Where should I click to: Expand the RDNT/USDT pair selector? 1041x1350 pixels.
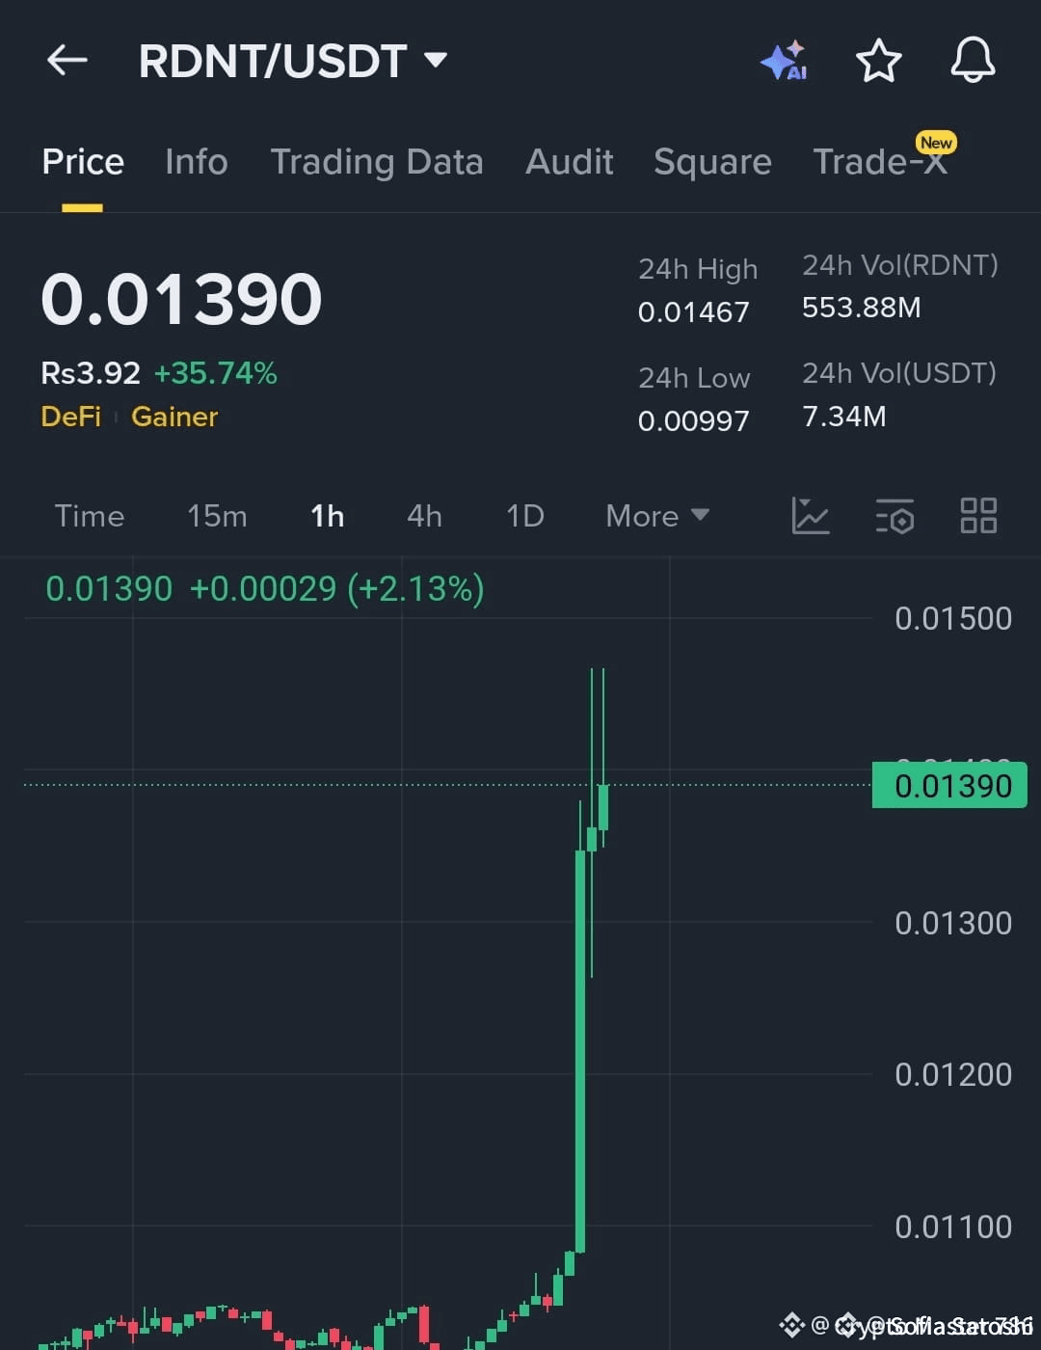293,61
